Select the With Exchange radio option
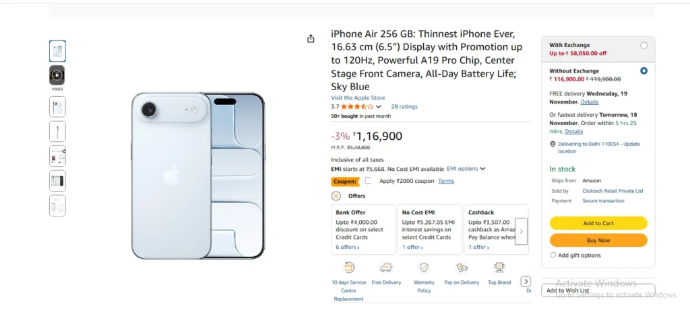The width and height of the screenshot is (690, 312). 644,46
